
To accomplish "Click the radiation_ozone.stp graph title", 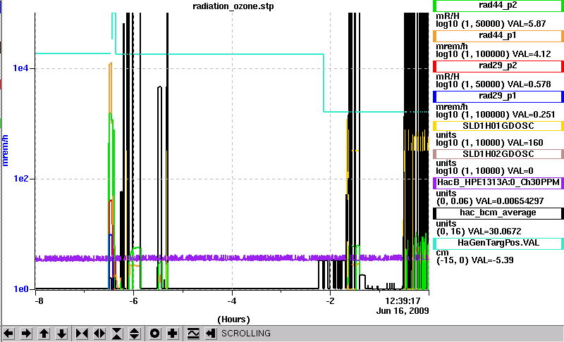I will click(233, 6).
